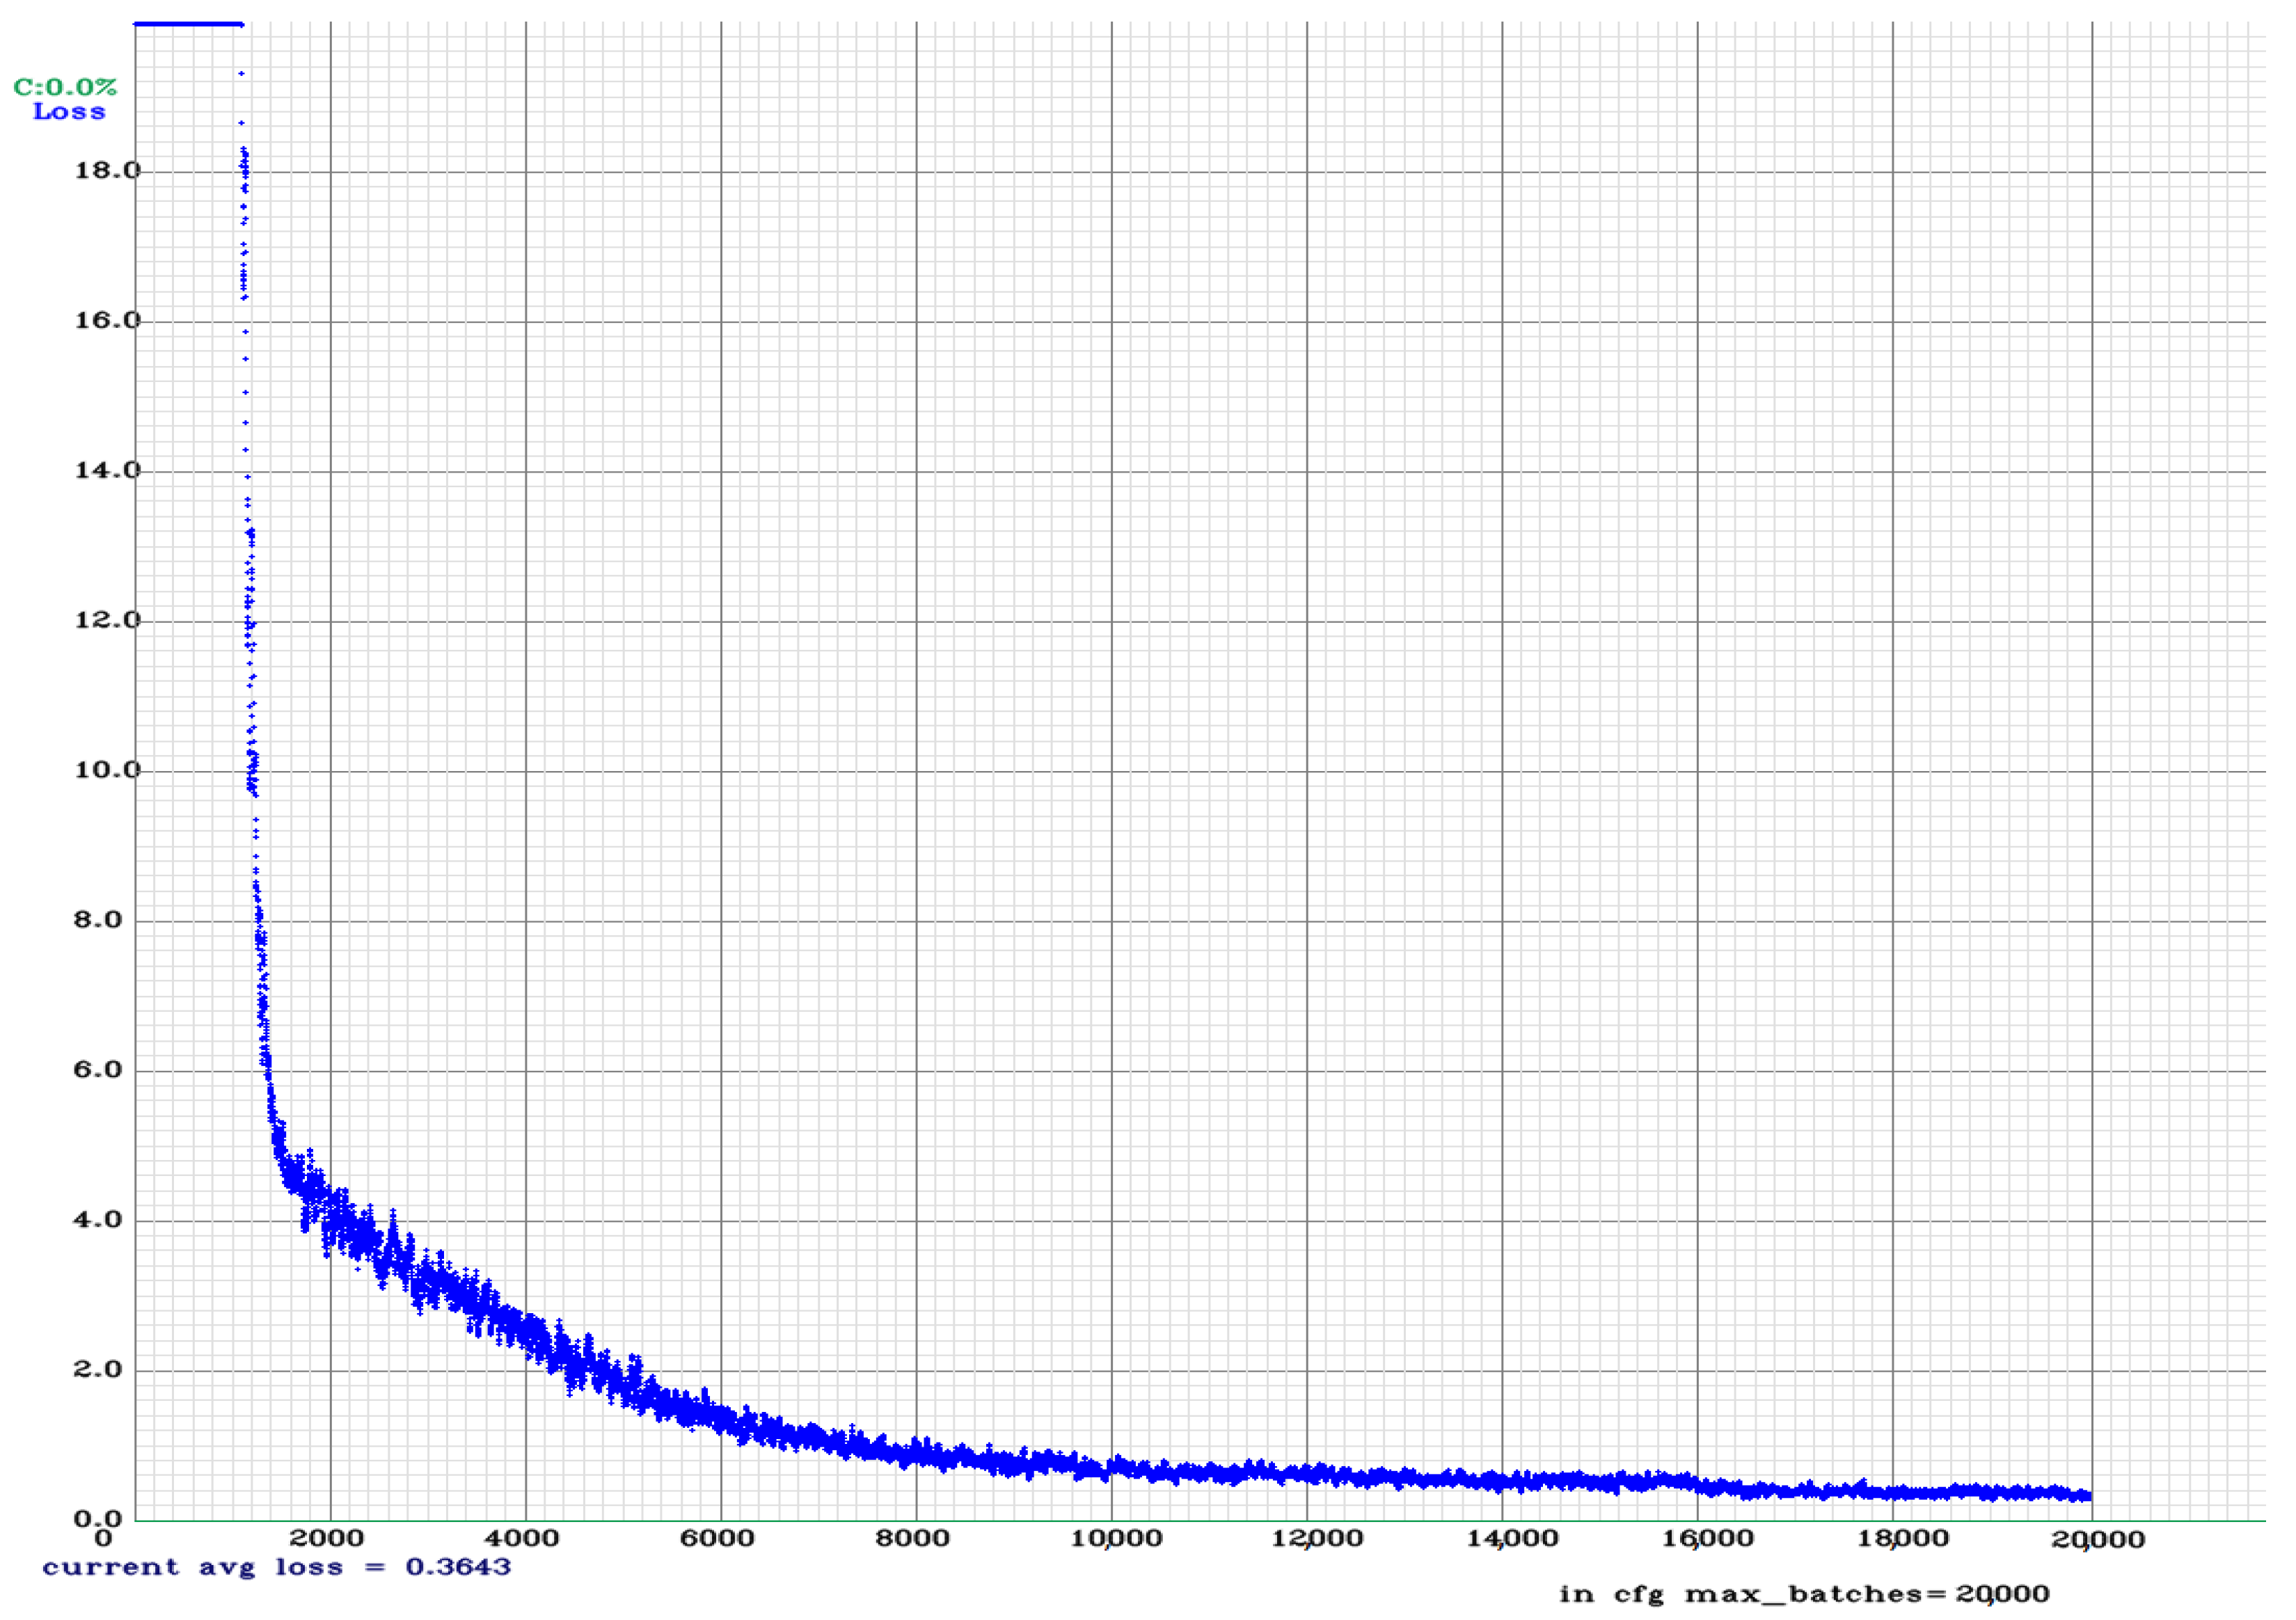Click the blue legend line at top-left
Viewport: 2296px width, 1620px height.
tap(190, 23)
